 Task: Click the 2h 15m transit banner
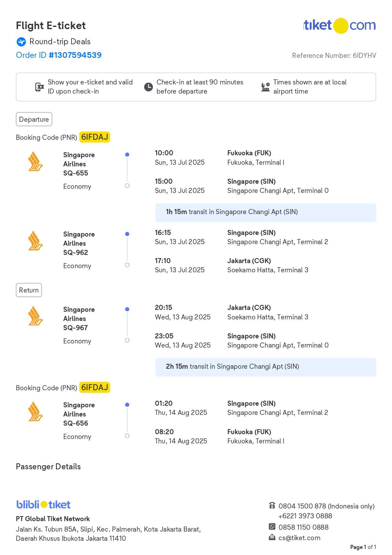[266, 367]
